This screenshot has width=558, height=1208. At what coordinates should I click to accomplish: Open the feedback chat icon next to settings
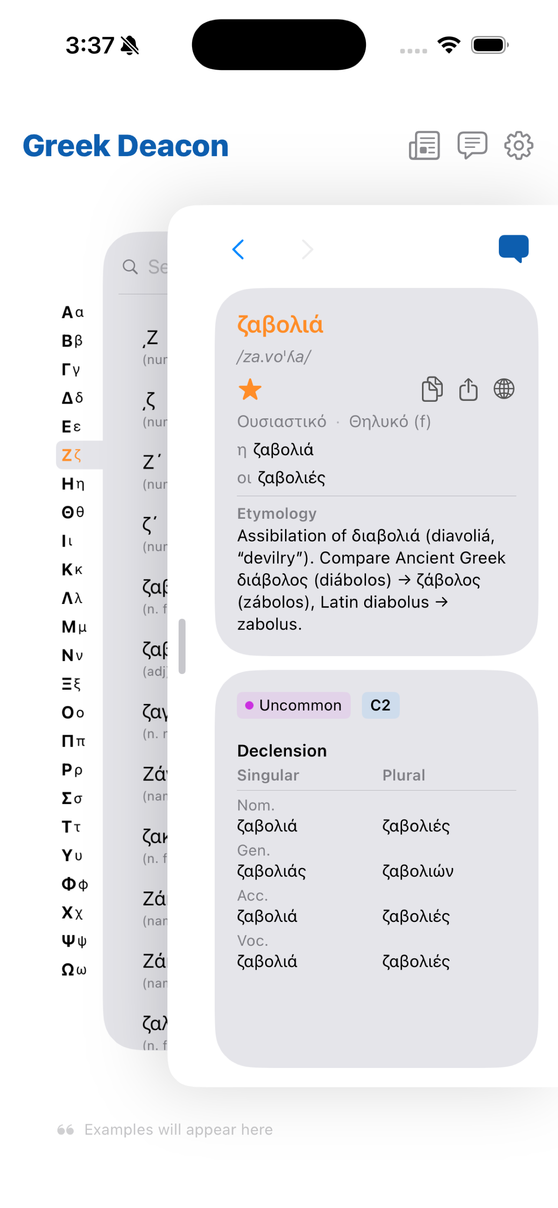(x=472, y=145)
